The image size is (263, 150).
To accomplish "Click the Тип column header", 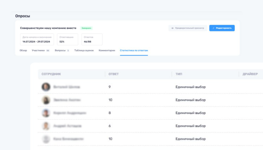I will [x=179, y=74].
